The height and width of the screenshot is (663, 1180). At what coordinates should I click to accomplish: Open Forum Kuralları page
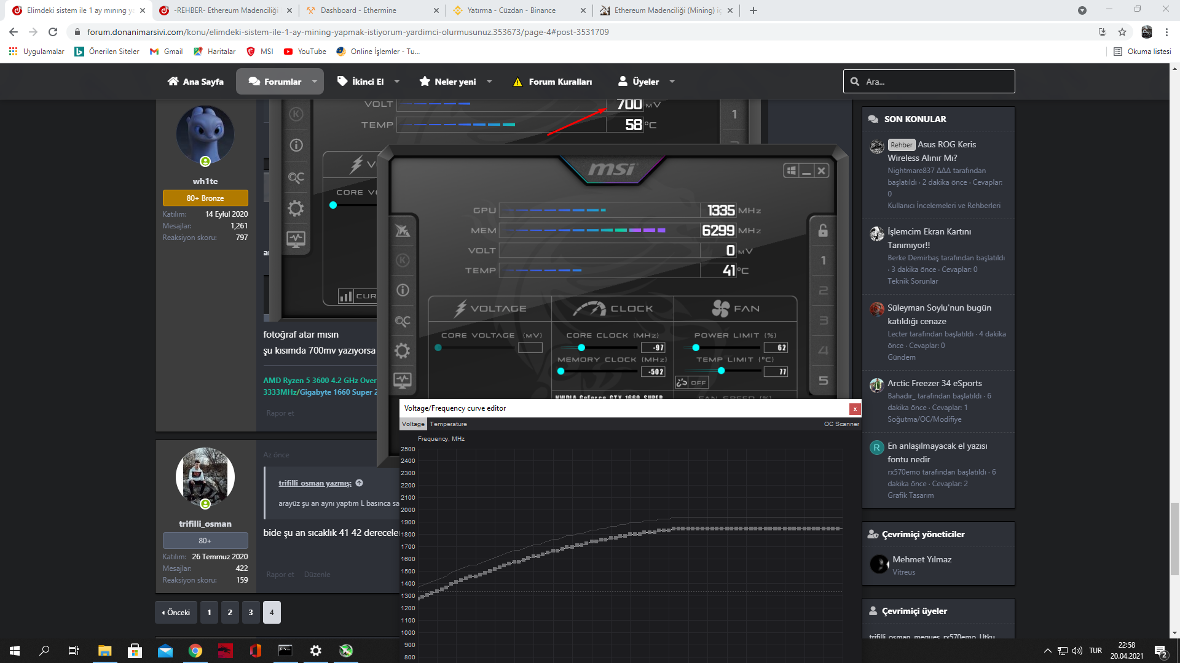[x=553, y=82]
